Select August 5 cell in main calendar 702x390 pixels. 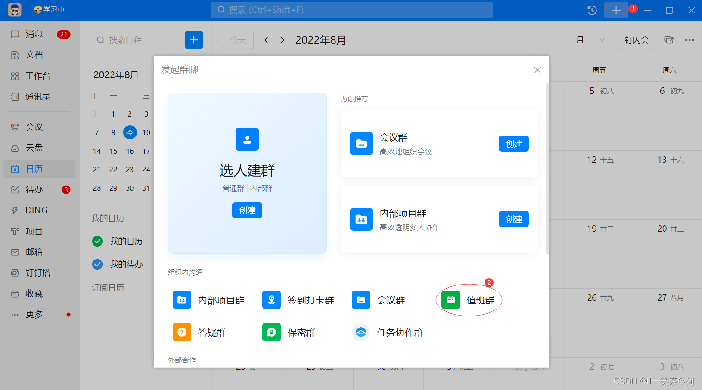click(x=599, y=116)
